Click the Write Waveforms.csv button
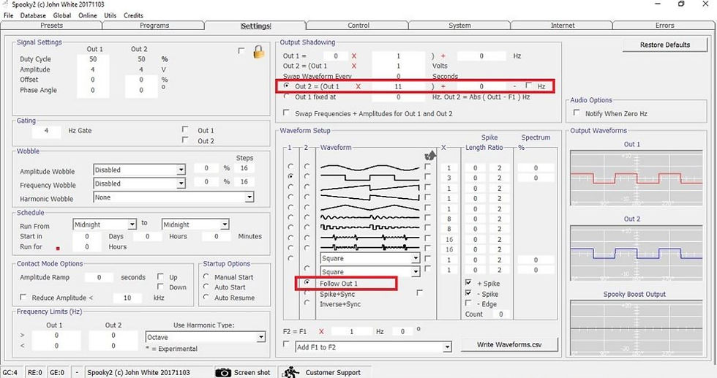This screenshot has width=717, height=378. pyautogui.click(x=509, y=344)
